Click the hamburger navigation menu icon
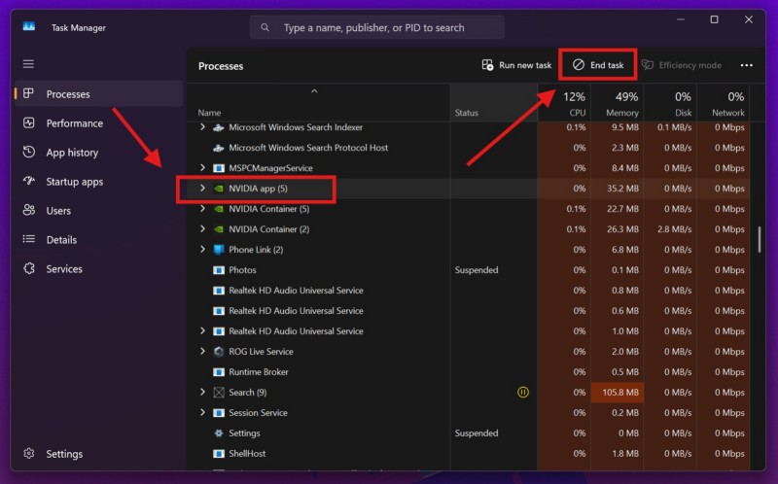Screen dimensions: 778x484 click(x=28, y=64)
